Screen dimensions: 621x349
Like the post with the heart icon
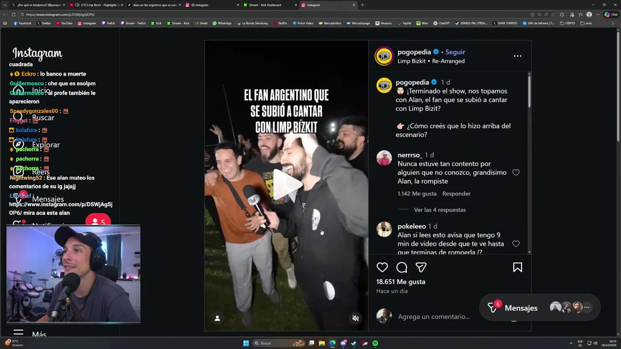(382, 267)
